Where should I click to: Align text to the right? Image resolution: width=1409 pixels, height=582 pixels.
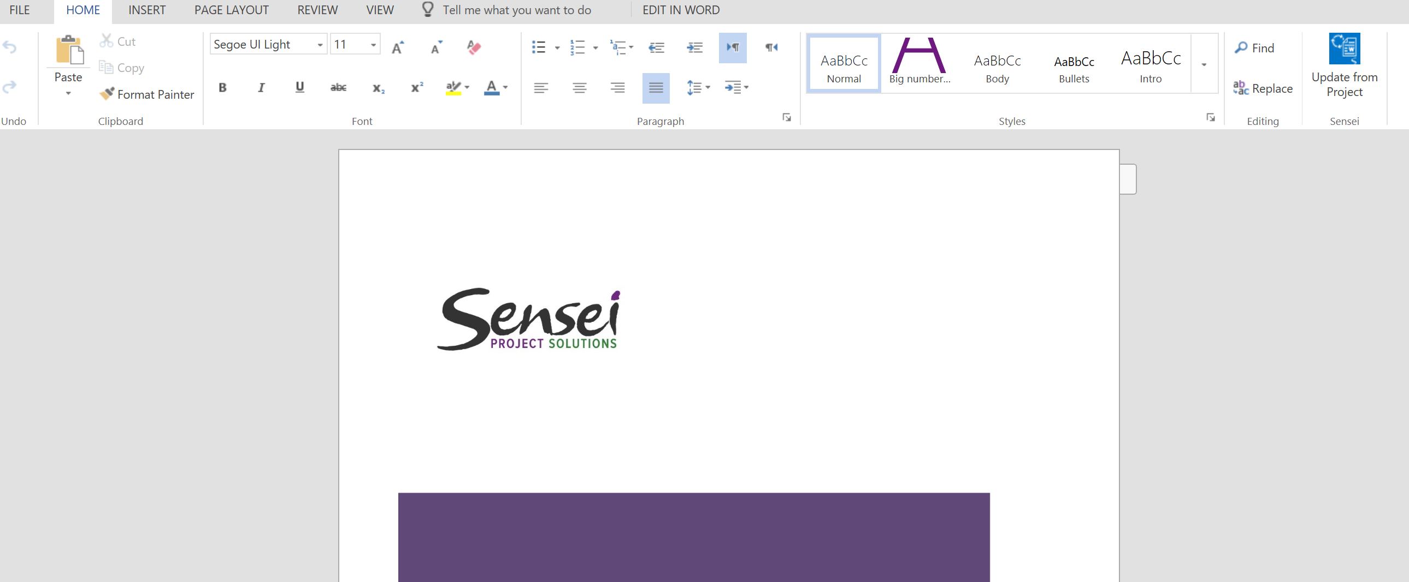(x=617, y=87)
